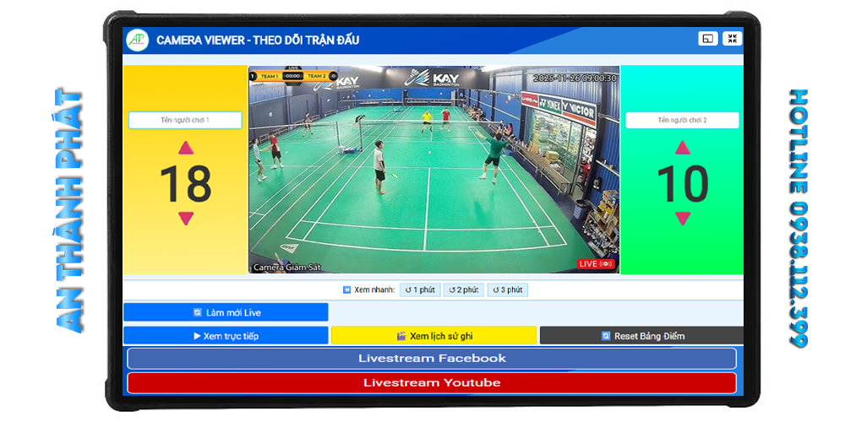Screen dimensions: 845x422
Task: Rewind quickly by 2 phút
Action: 463,290
